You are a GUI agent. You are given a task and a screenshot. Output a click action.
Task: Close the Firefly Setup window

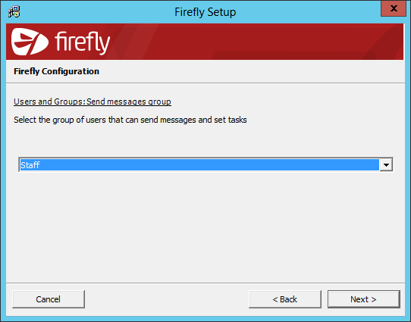(x=394, y=8)
